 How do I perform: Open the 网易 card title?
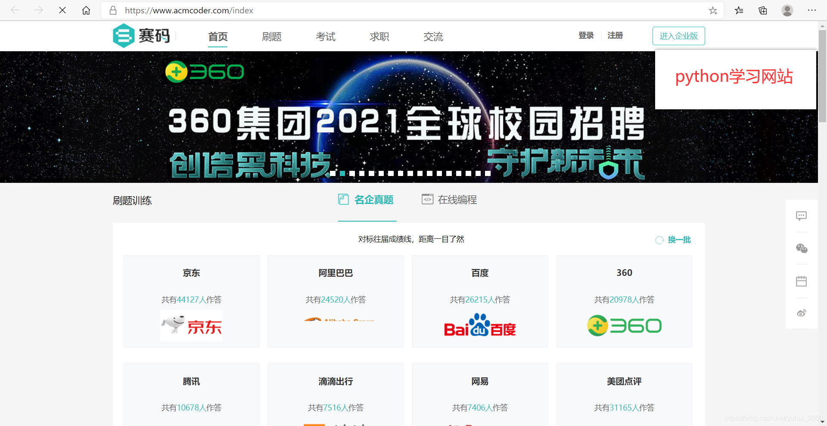tap(480, 382)
